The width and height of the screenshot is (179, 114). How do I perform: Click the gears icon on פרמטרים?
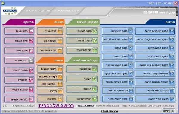[31, 80]
